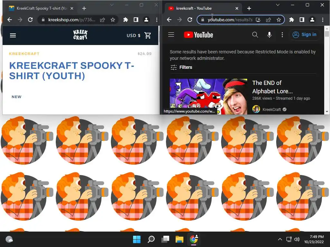This screenshot has height=247, width=330.
Task: Close the KreekCraft Spooky T-shirt tab
Action: pos(72,8)
